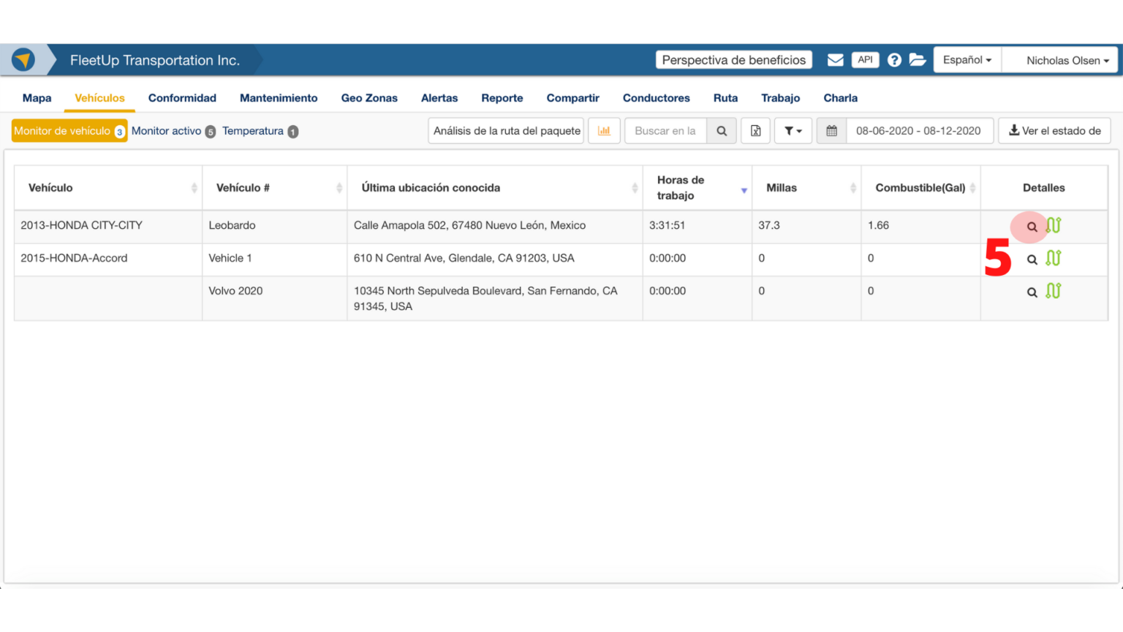The width and height of the screenshot is (1123, 632).
Task: Open the help question mark icon
Action: pyautogui.click(x=894, y=60)
